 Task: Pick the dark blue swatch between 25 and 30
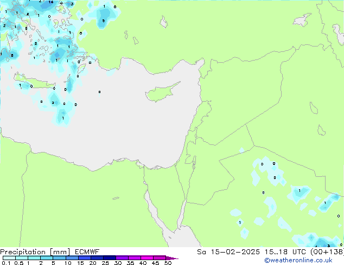click(x=110, y=258)
